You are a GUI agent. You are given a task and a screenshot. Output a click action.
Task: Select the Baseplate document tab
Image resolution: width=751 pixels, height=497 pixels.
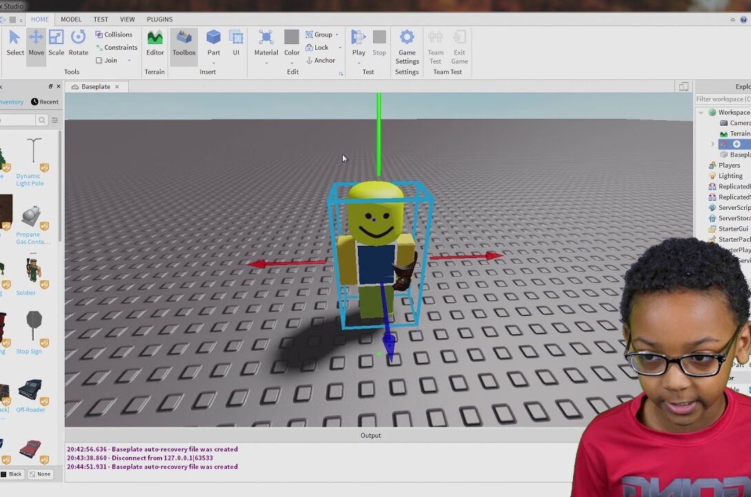[x=95, y=87]
